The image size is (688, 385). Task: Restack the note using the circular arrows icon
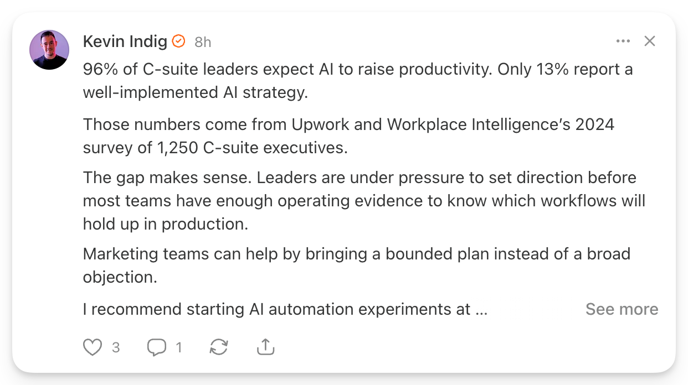[219, 347]
